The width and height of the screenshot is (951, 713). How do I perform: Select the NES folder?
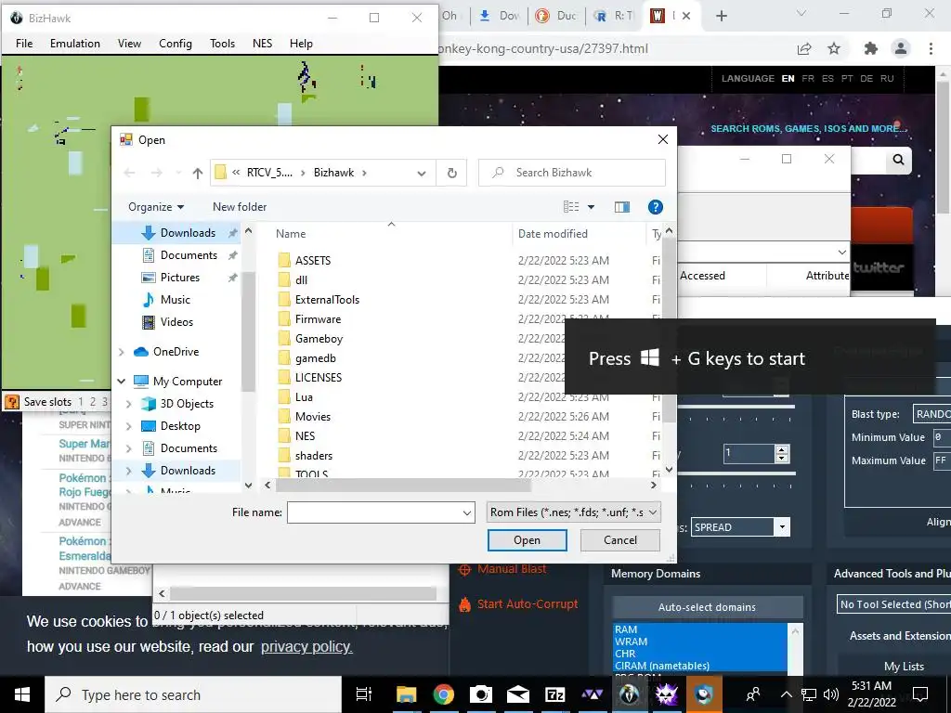pos(305,436)
